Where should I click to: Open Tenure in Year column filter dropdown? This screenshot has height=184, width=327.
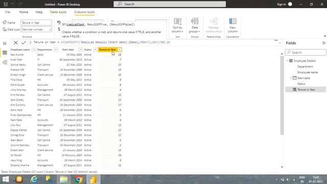click(120, 50)
